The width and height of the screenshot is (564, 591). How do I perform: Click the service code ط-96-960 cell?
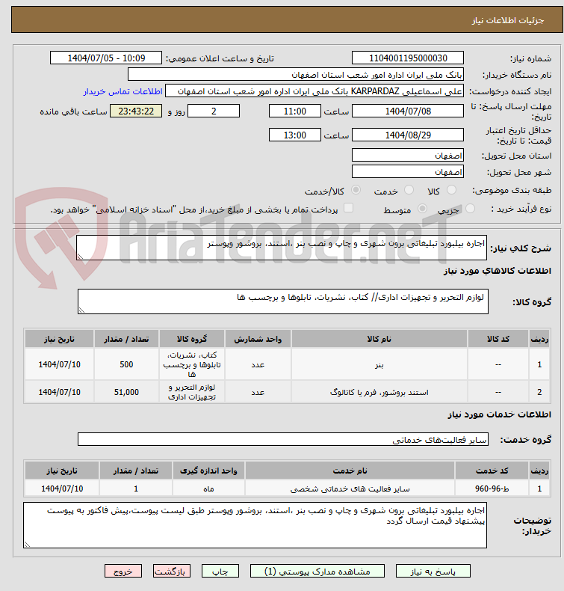click(492, 489)
